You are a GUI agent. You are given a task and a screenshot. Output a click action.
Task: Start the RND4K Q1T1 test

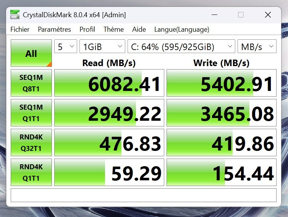pos(31,172)
